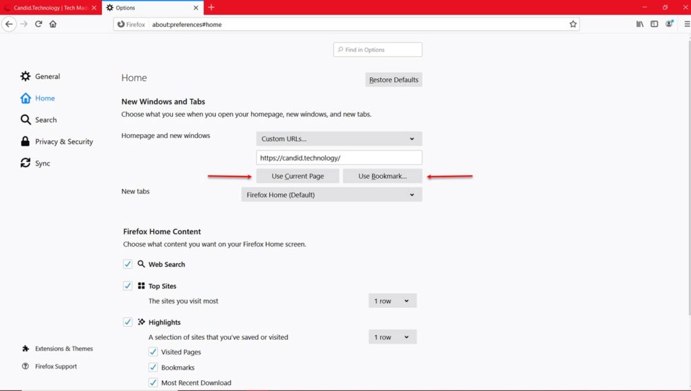Go to Privacy & Security settings
Screen dimensions: 691x391
[x=57, y=142]
